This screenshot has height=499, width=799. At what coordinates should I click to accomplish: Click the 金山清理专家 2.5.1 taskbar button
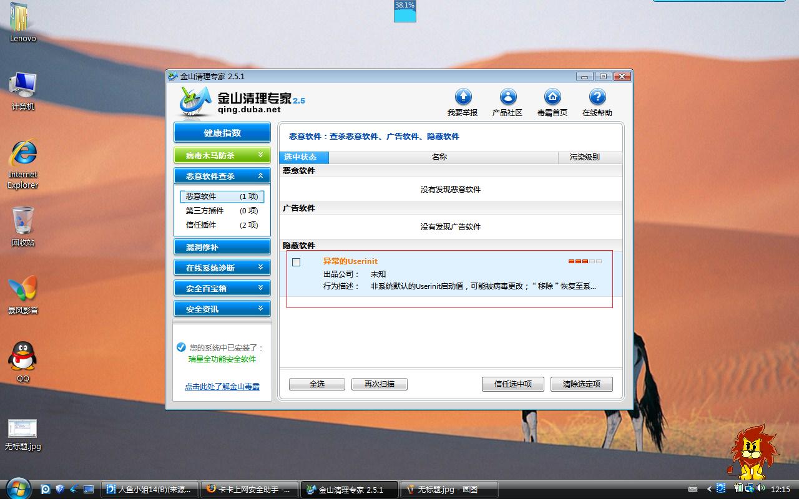(x=350, y=489)
